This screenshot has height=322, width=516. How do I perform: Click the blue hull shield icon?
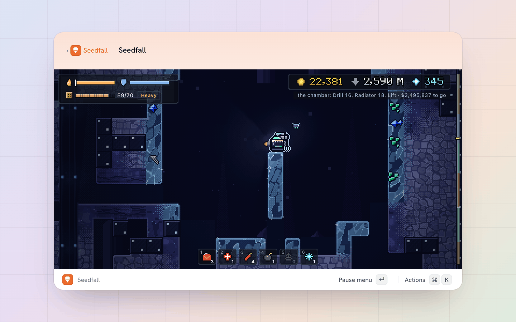[124, 83]
